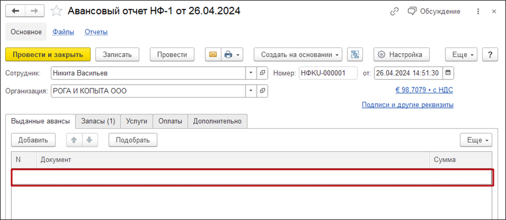Switch to the Запасы (1) tab
The height and width of the screenshot is (220, 506).
(98, 121)
